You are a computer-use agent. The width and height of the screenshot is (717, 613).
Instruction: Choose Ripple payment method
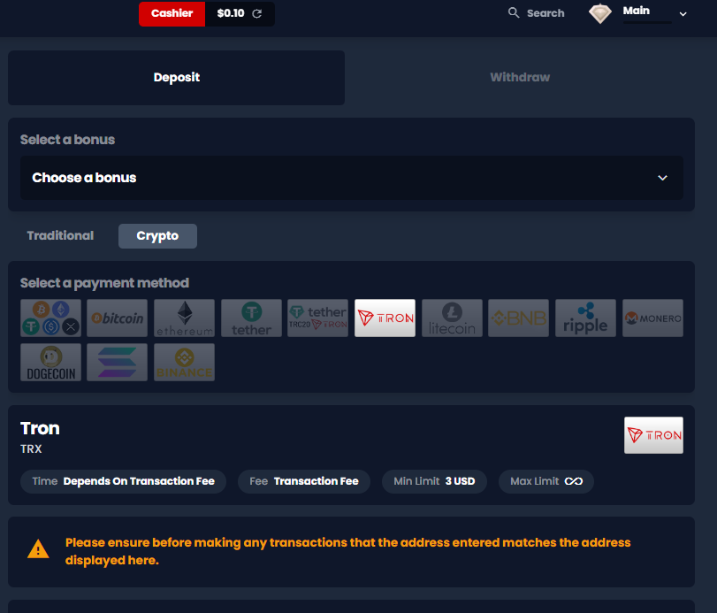click(x=586, y=318)
